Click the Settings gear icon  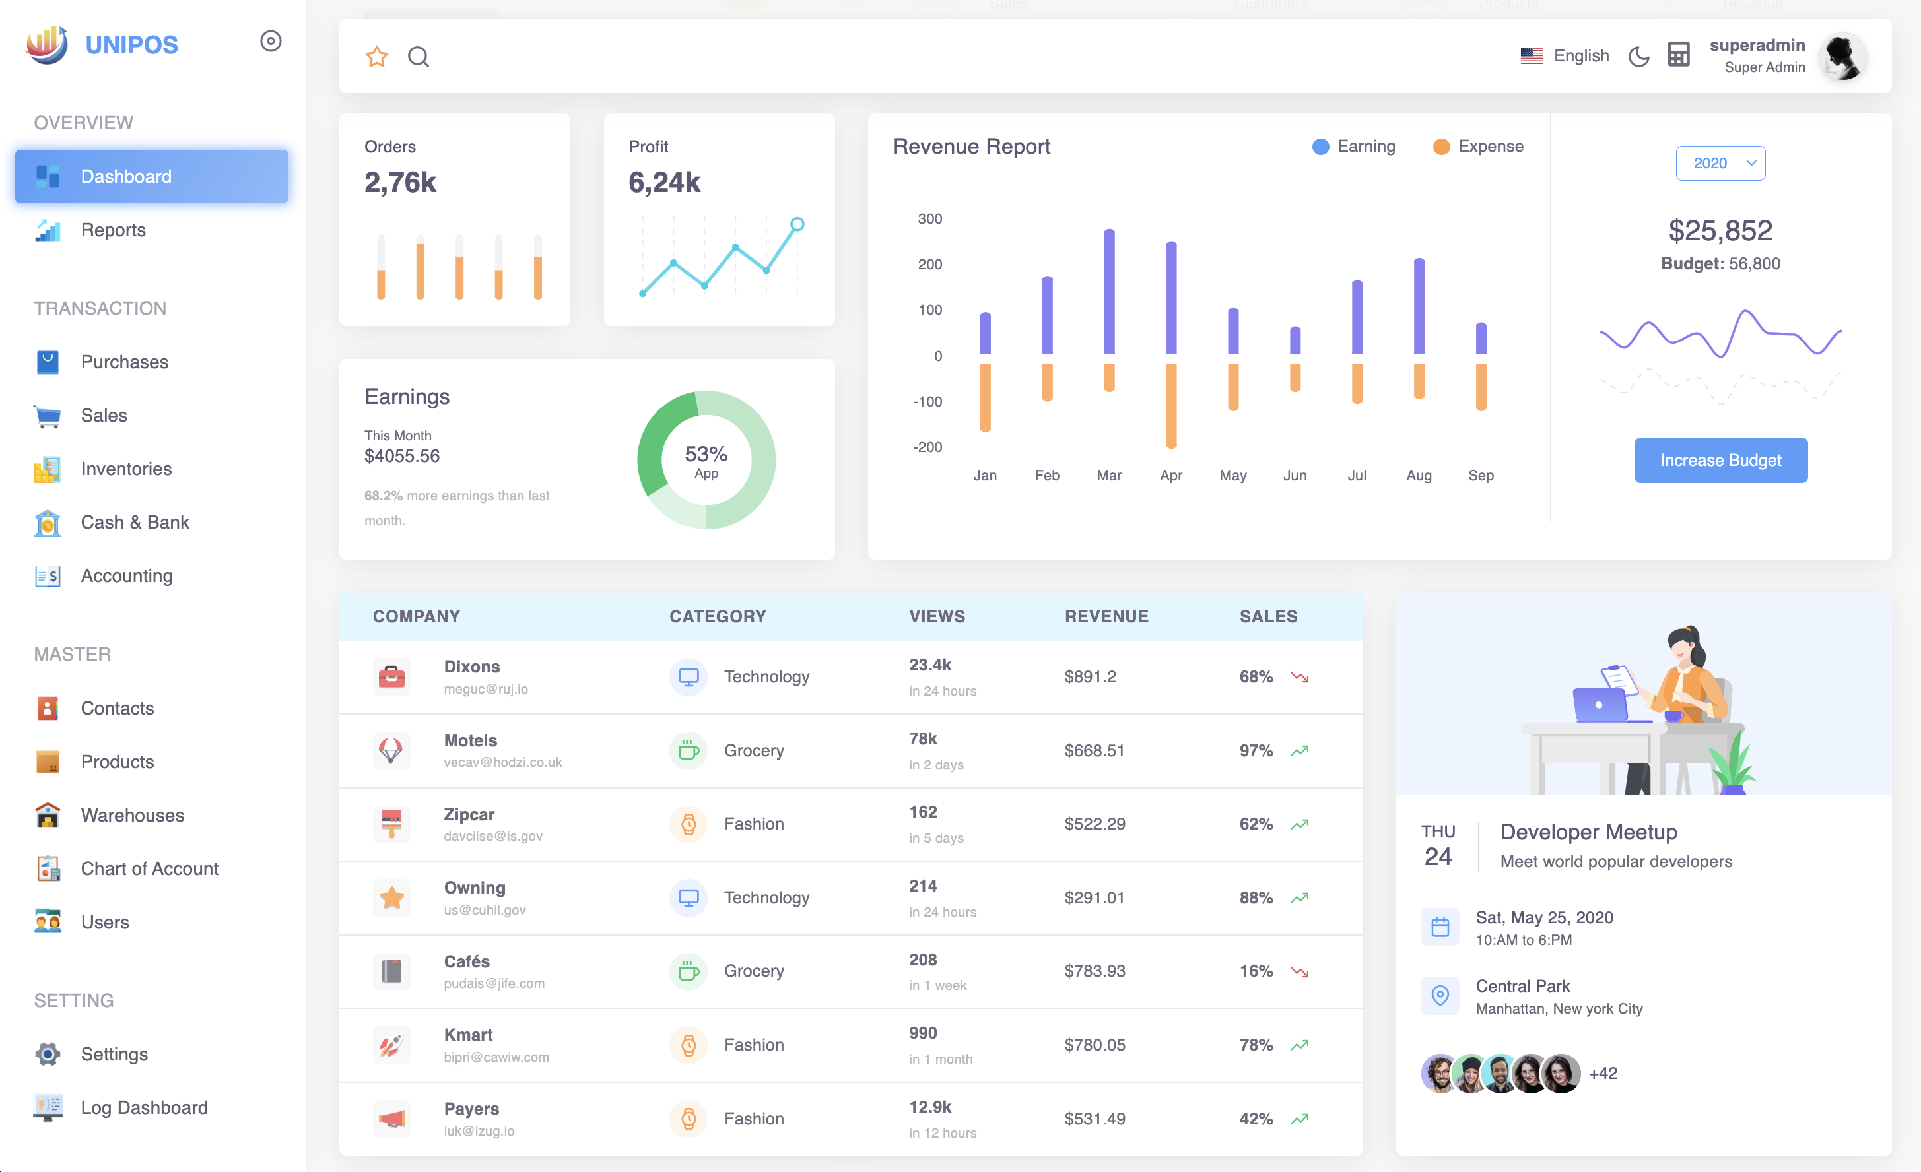(x=48, y=1054)
